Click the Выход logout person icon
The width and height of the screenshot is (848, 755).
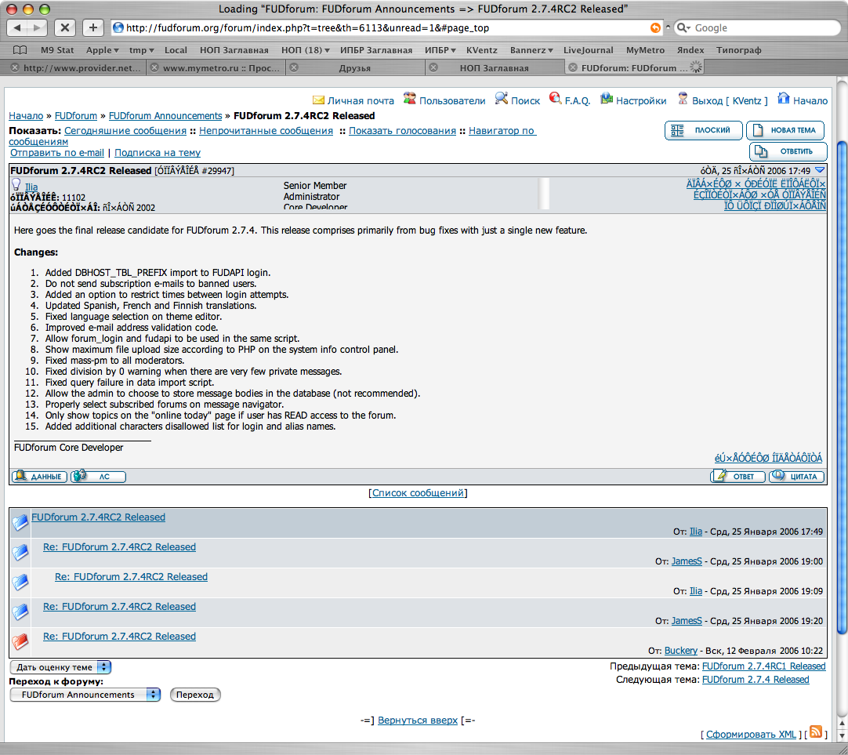tap(683, 99)
